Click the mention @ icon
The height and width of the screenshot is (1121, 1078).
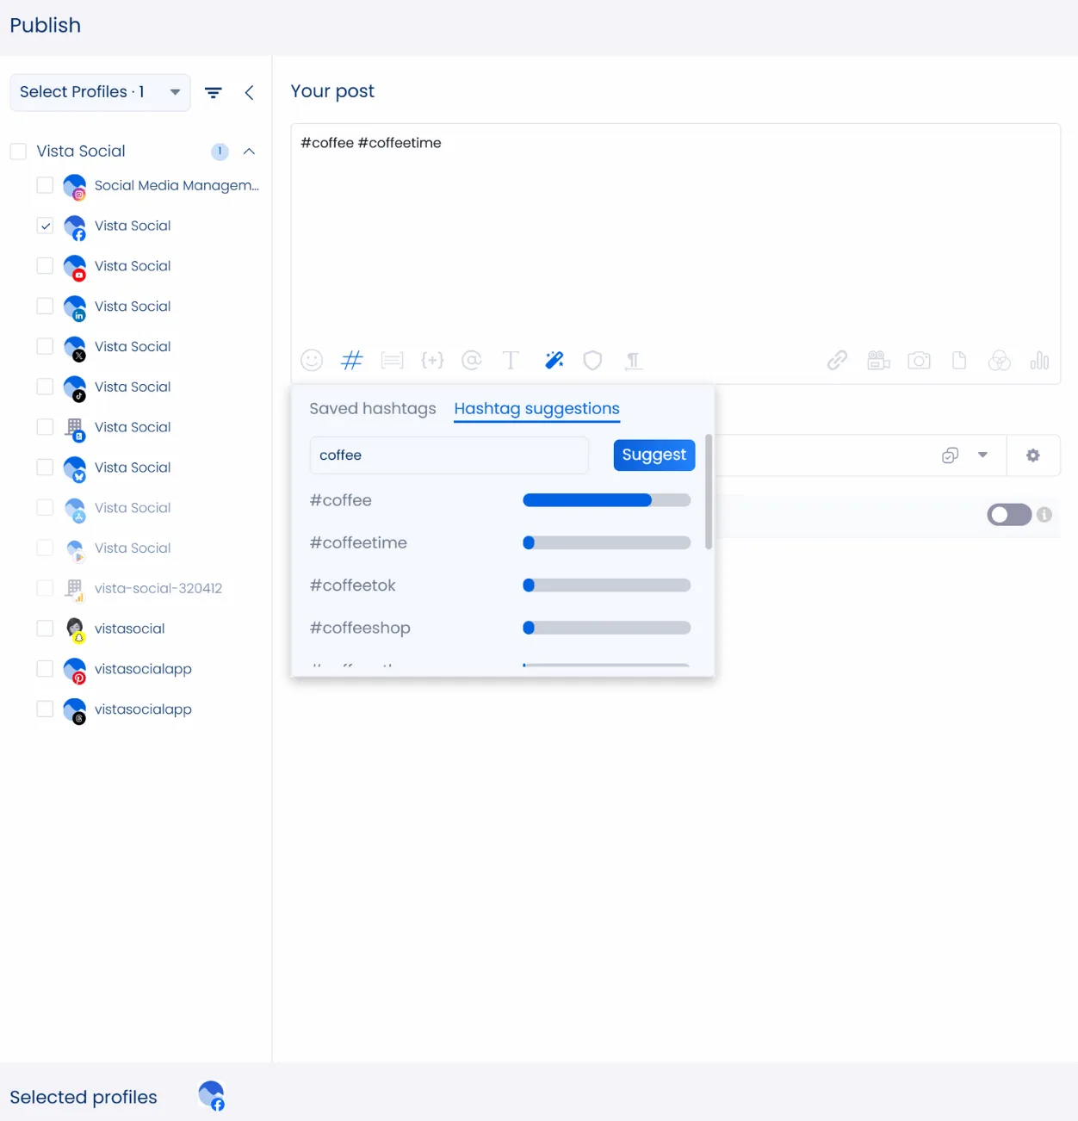[471, 360]
